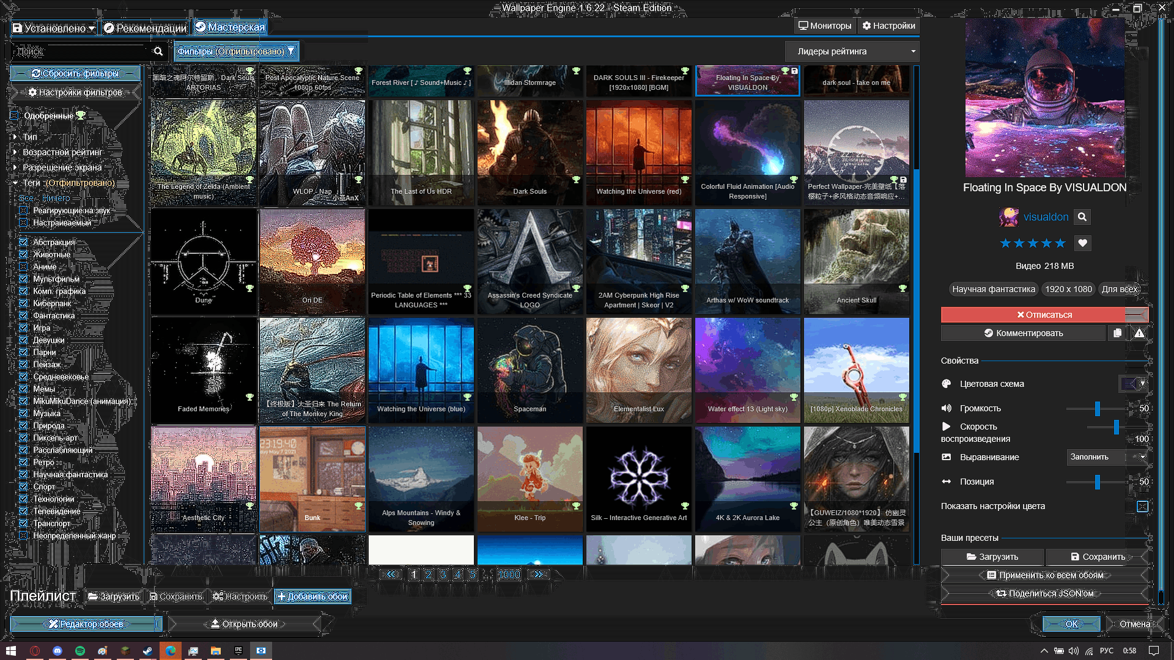Viewport: 1174px width, 660px height.
Task: Click the Громкость speaker icon
Action: click(x=947, y=408)
